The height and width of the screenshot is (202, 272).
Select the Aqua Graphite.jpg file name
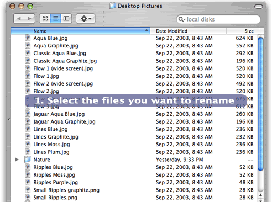[x=56, y=46]
